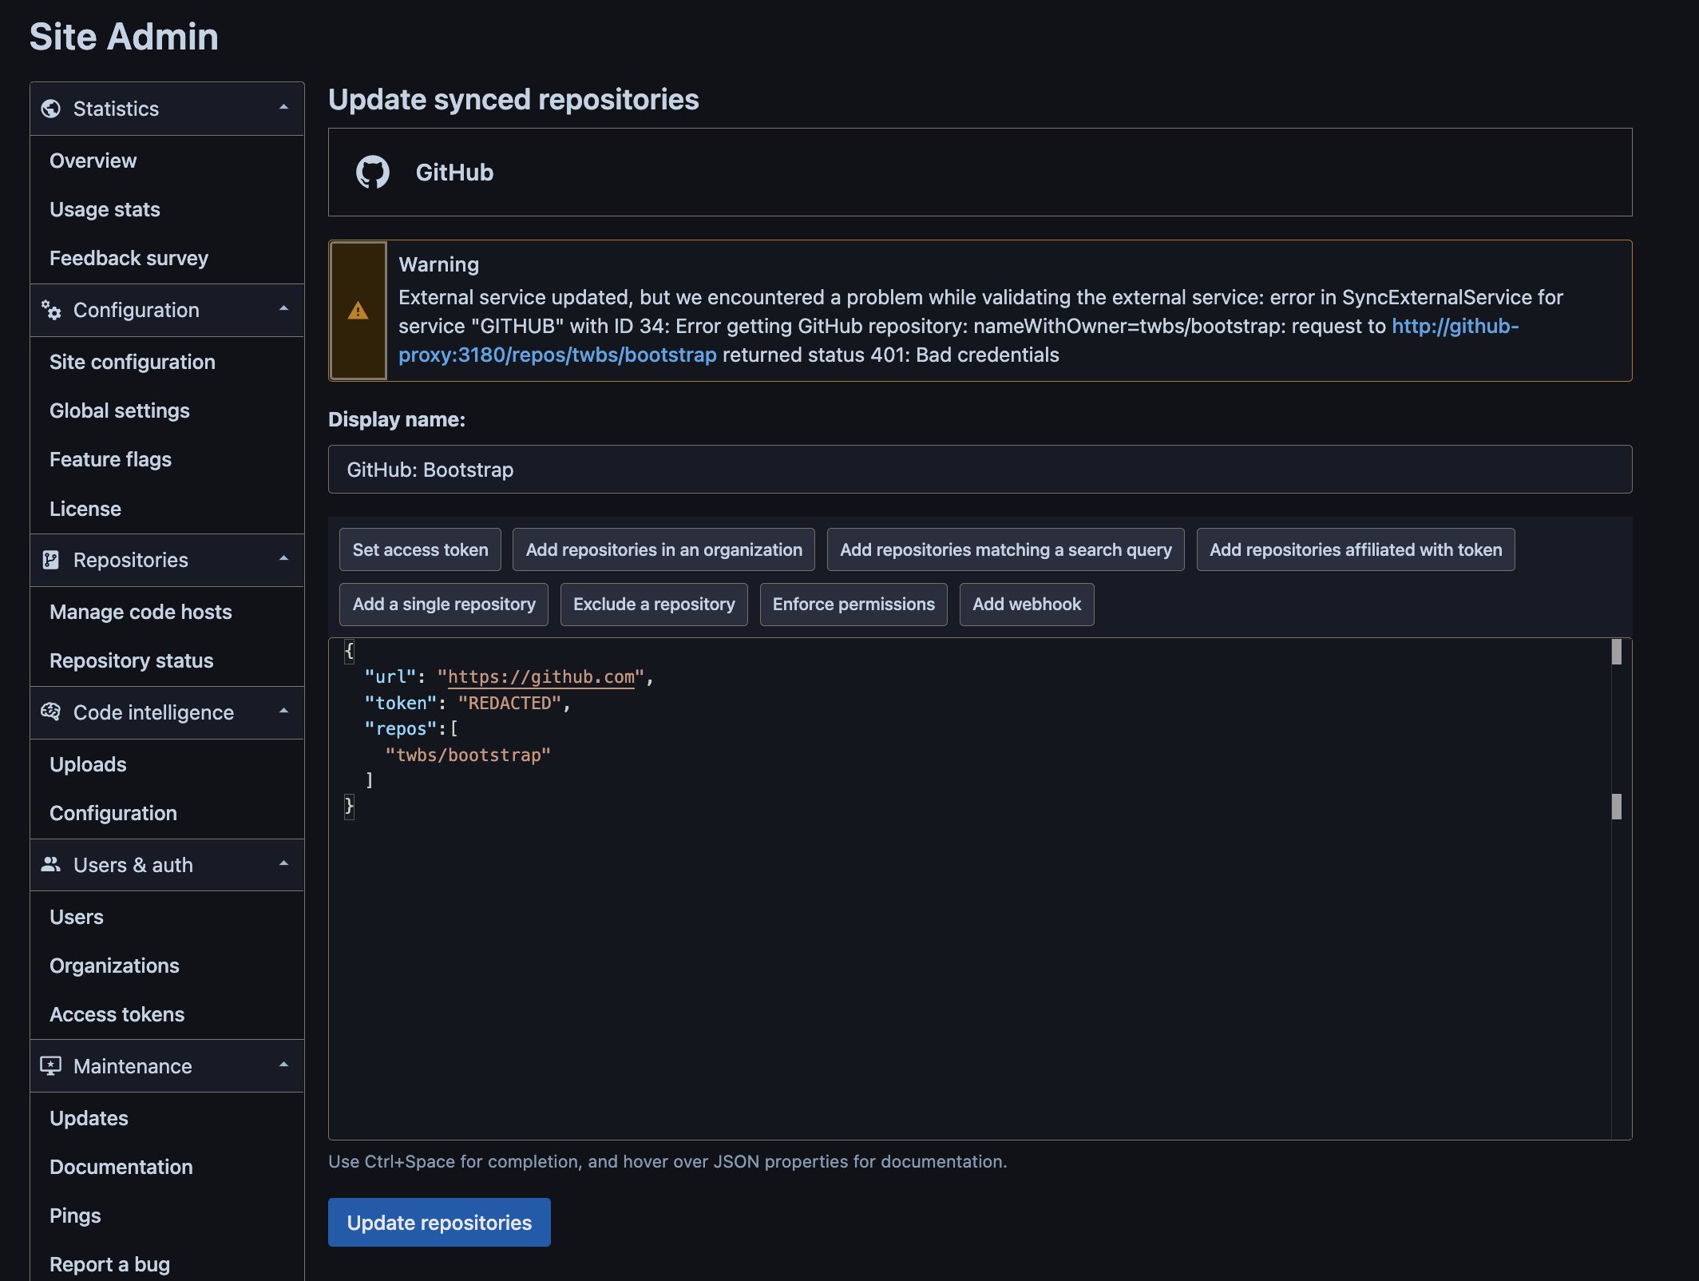Click the Users & auth people icon

coord(51,864)
